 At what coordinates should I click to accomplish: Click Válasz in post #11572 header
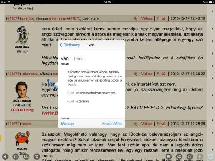[147, 124]
